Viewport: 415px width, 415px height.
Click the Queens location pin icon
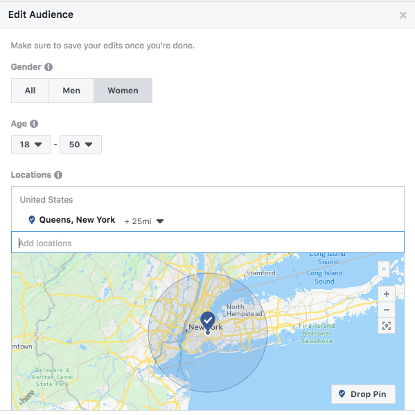(x=32, y=220)
